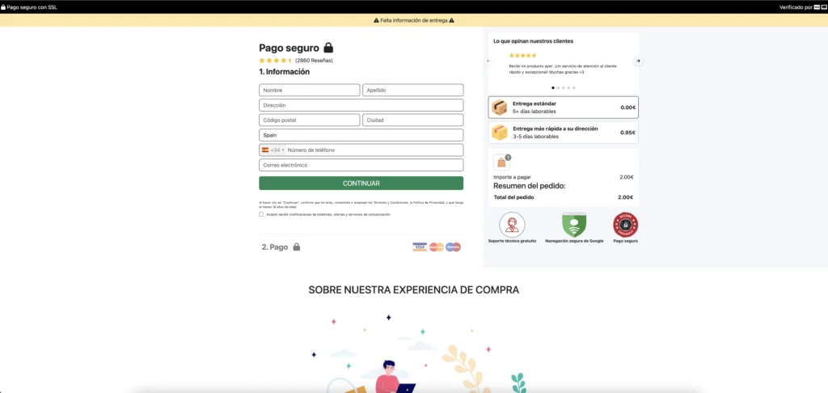This screenshot has height=393, width=828.
Task: Click the right warning triangle in yellow banner
Action: [x=451, y=20]
